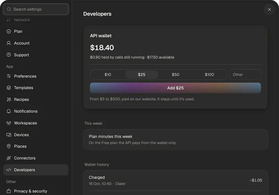Viewport: 279px width, 195px height.
Task: Select Preferences in the sidebar
Action: (x=36, y=76)
